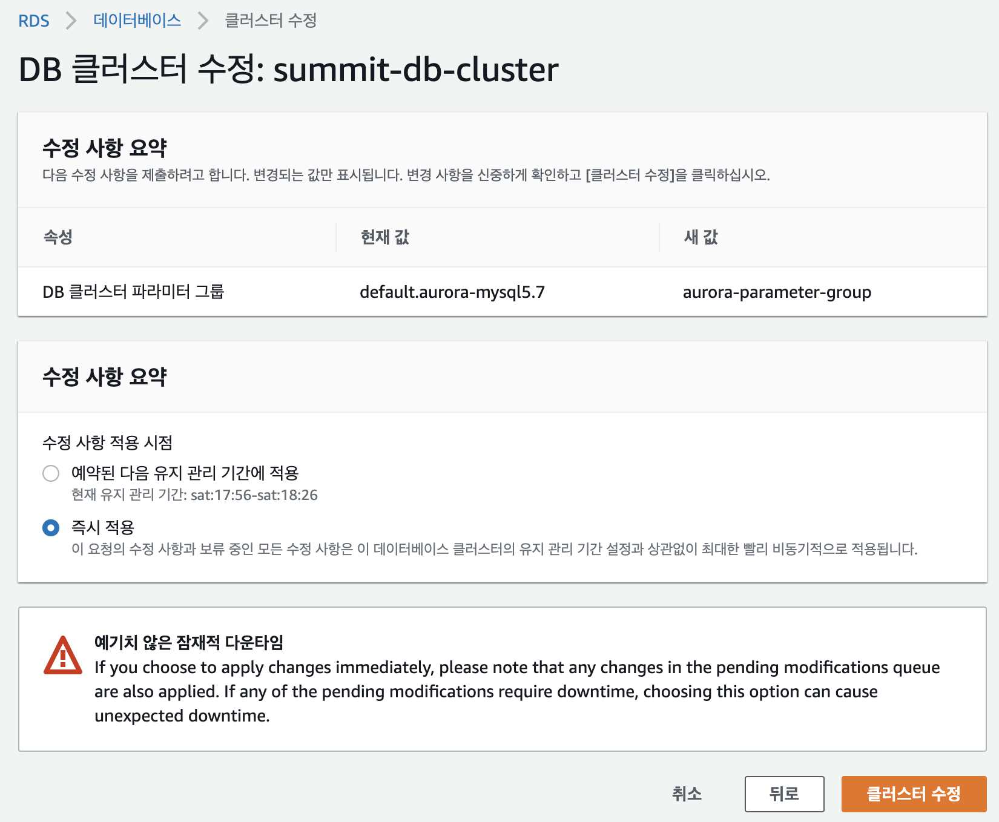The height and width of the screenshot is (822, 999).
Task: Go back with the 뒤로 button
Action: click(784, 794)
